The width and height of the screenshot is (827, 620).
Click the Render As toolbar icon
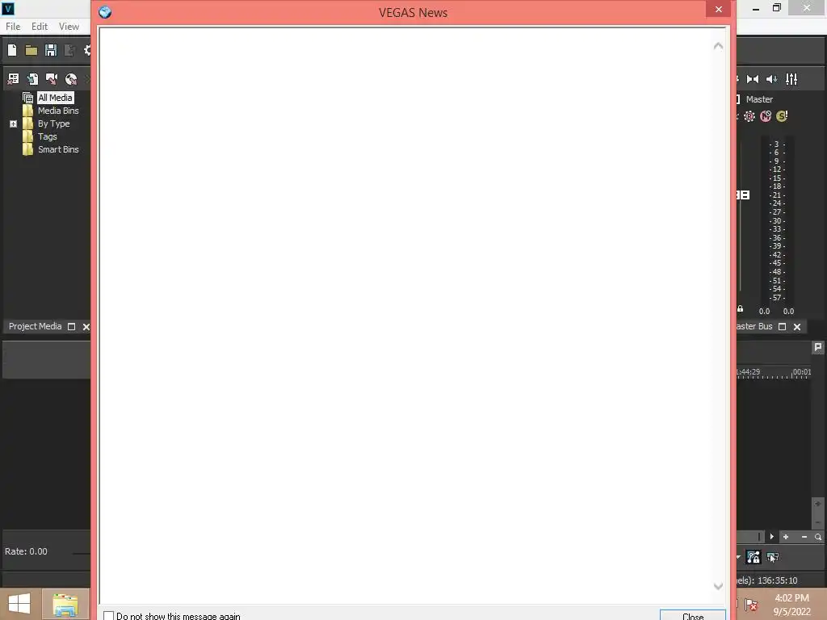(x=69, y=50)
